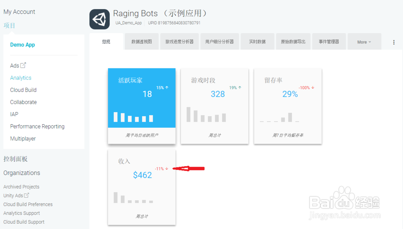Open the 游戏进度分析器 tab
The width and height of the screenshot is (403, 229).
pyautogui.click(x=179, y=42)
